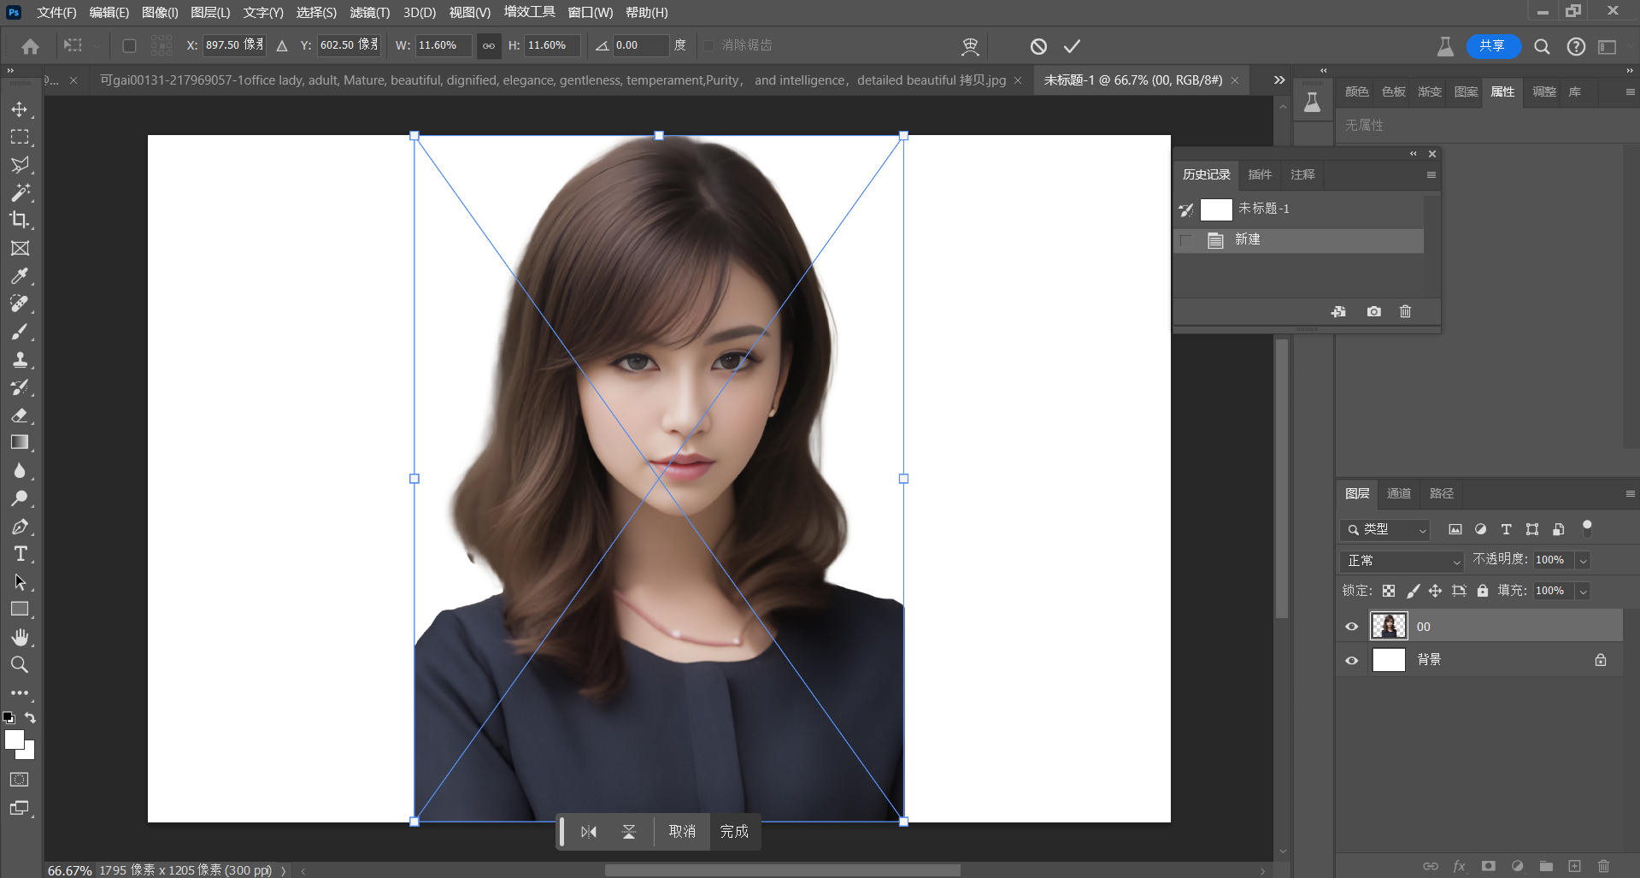Select the Eraser tool
The height and width of the screenshot is (878, 1640).
[x=20, y=415]
